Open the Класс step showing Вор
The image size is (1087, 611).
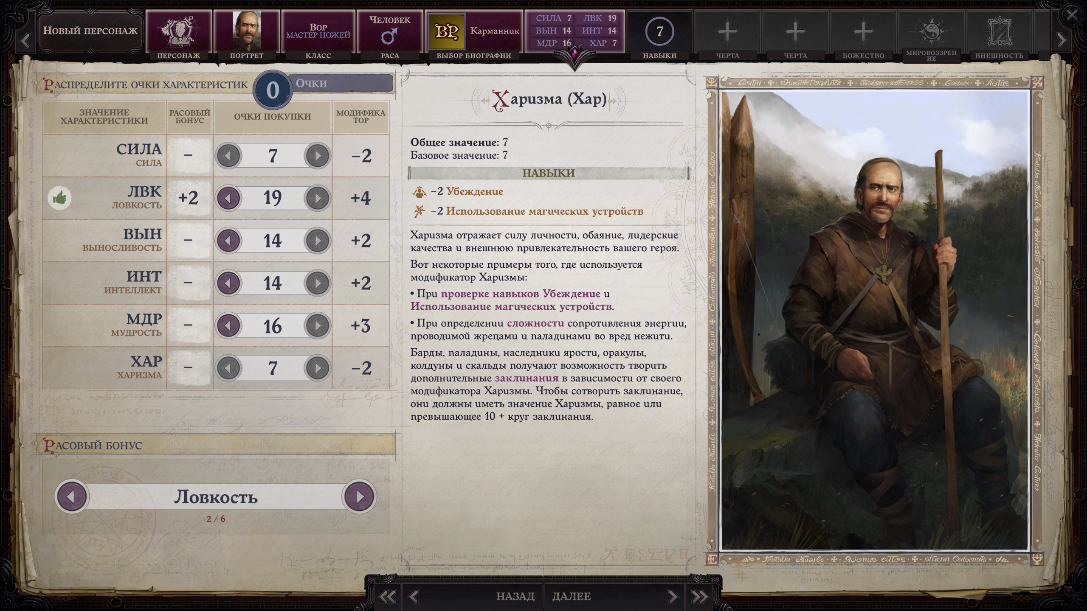point(318,31)
